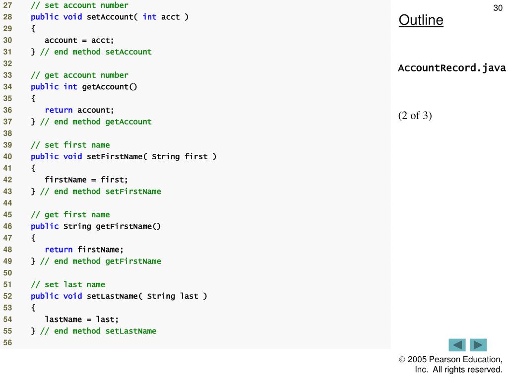Select the 'lastName = last;' assignment
The height and width of the screenshot is (381, 508).
point(82,319)
